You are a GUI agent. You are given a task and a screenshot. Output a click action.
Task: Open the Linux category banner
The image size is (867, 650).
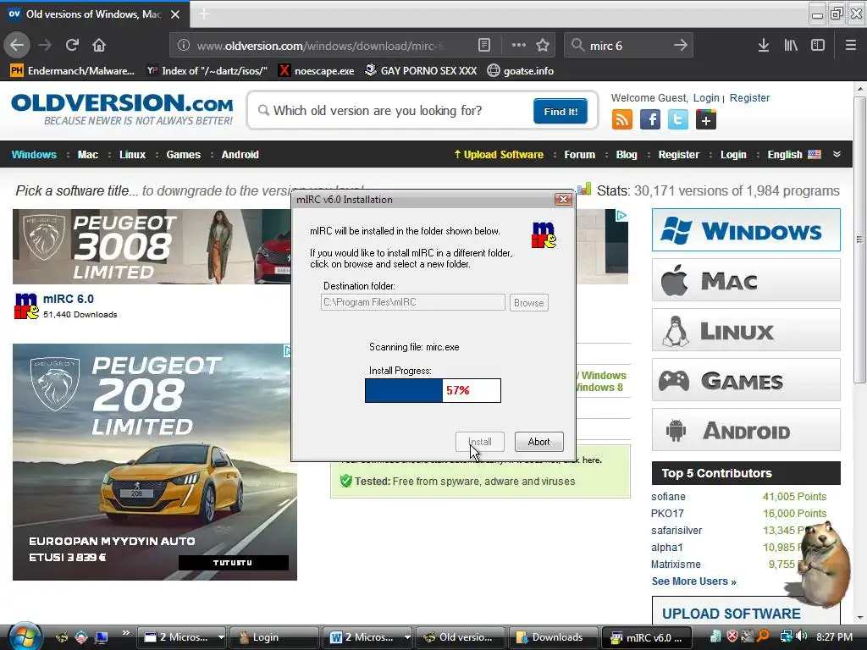coord(746,330)
